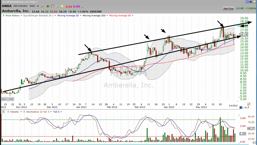Click the 15.66 open price value

36,12
